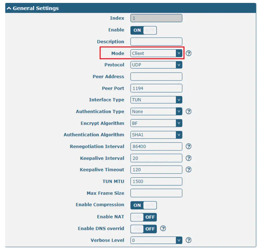This screenshot has height=249, width=259.
Task: Click help icon beside Authentication Type
Action: [188, 111]
